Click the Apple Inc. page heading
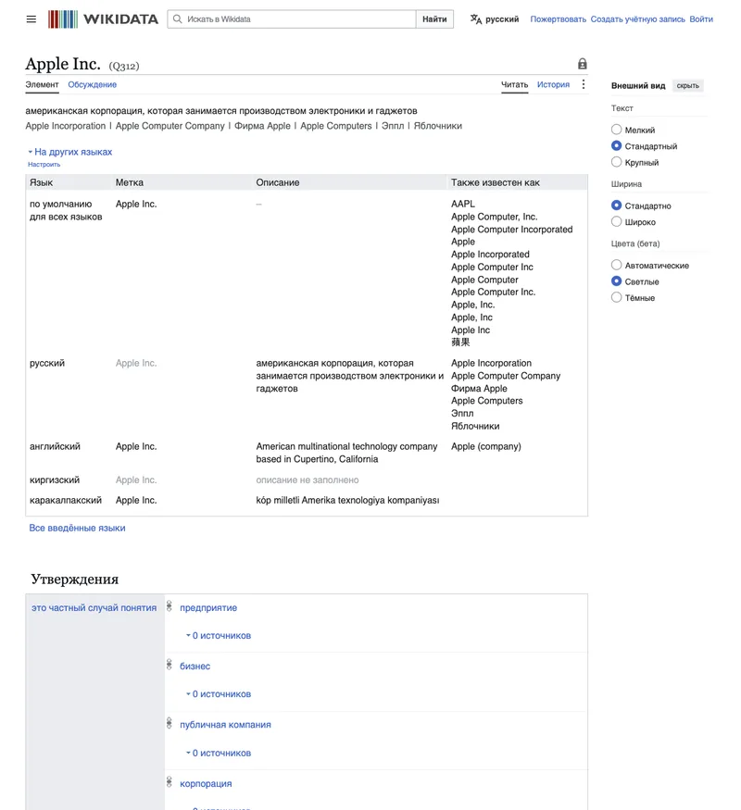This screenshot has width=741, height=810. pos(63,64)
